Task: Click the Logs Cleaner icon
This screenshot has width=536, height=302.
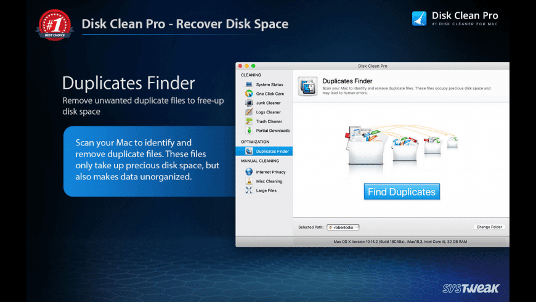Action: pos(249,112)
